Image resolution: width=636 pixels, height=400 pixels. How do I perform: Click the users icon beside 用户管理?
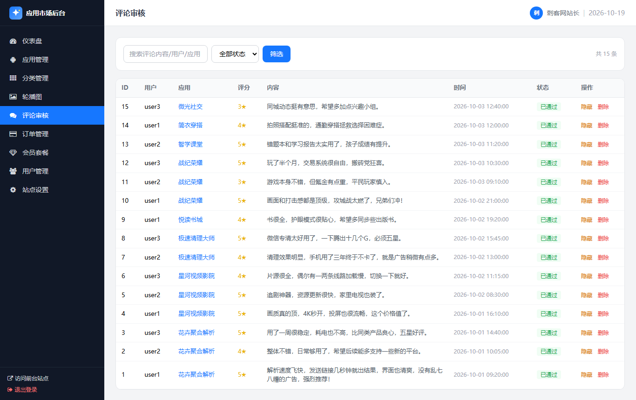click(x=13, y=171)
